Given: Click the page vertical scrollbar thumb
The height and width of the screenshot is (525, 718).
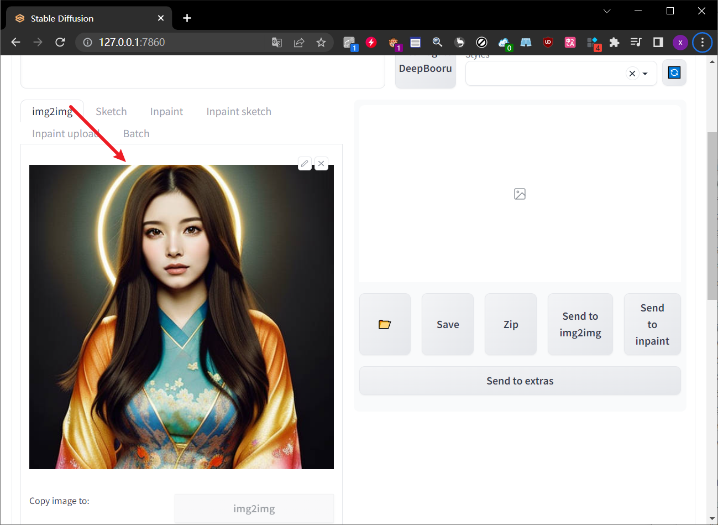Looking at the screenshot, I should [712, 216].
